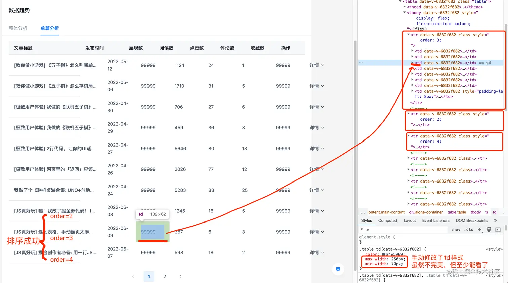Click the flex badge on tbody

[419, 29]
